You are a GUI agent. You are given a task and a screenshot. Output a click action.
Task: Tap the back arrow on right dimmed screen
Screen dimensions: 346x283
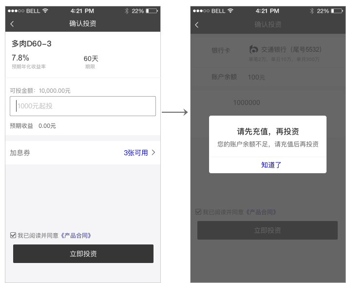197,25
